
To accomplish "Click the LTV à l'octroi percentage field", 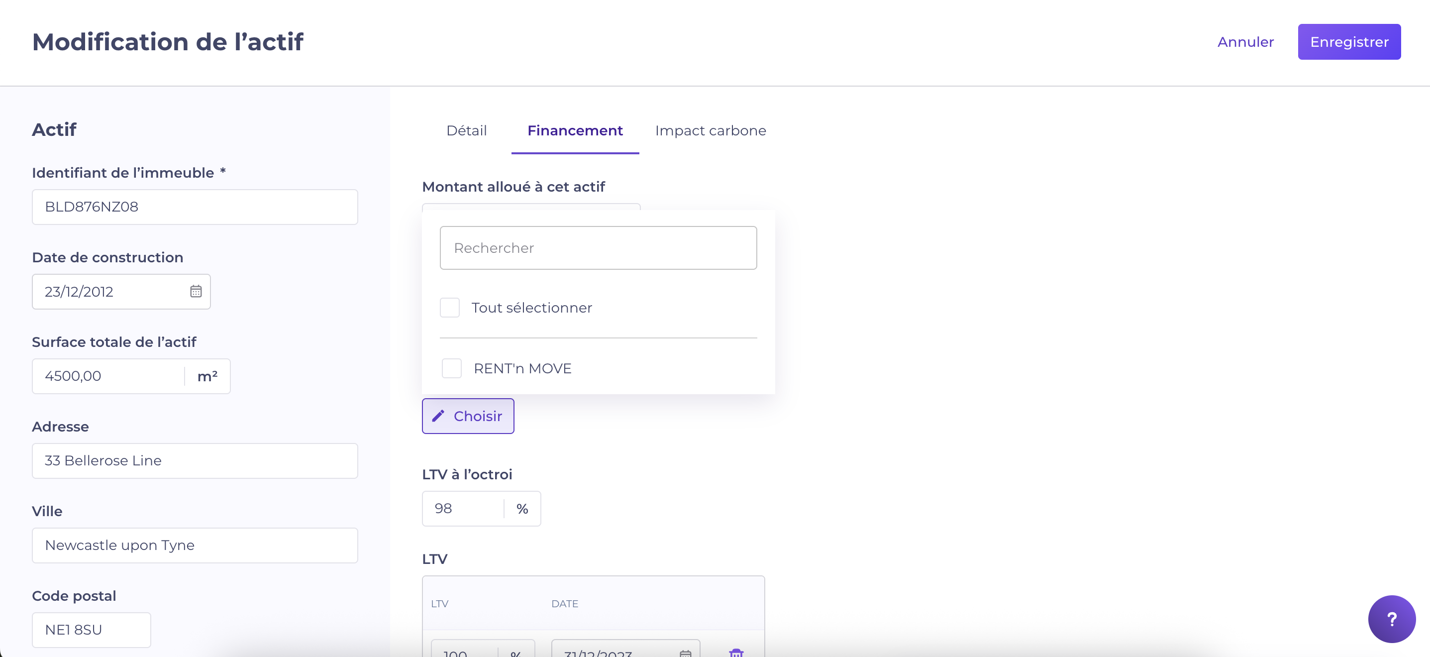I will click(x=462, y=508).
